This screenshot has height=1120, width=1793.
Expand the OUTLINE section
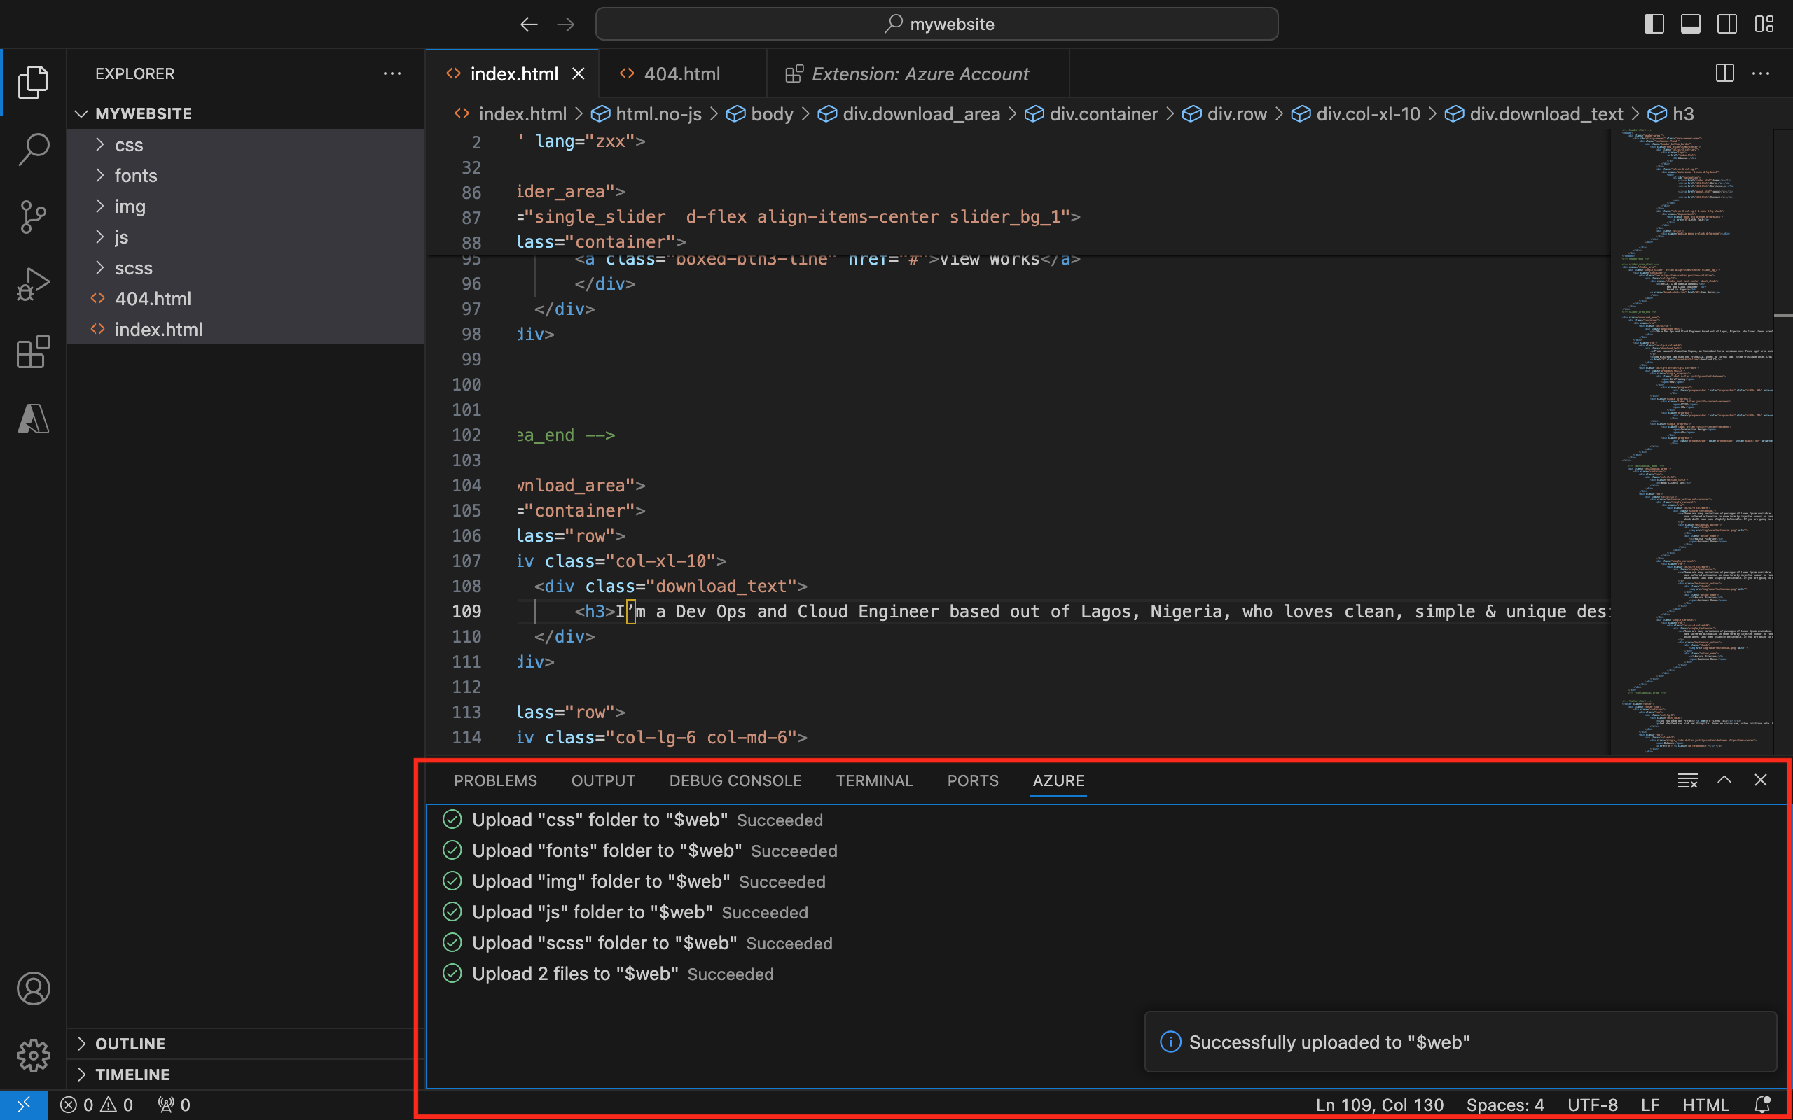pos(130,1043)
